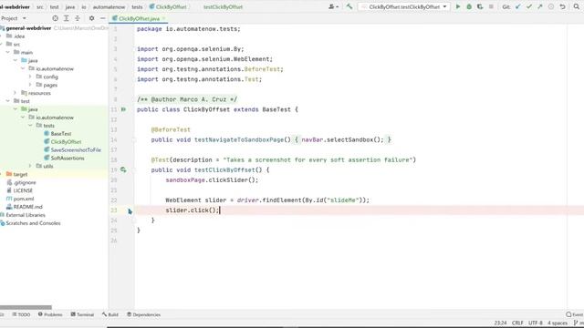The width and height of the screenshot is (584, 328).
Task: Expand the config folder chevron
Action: (x=30, y=77)
